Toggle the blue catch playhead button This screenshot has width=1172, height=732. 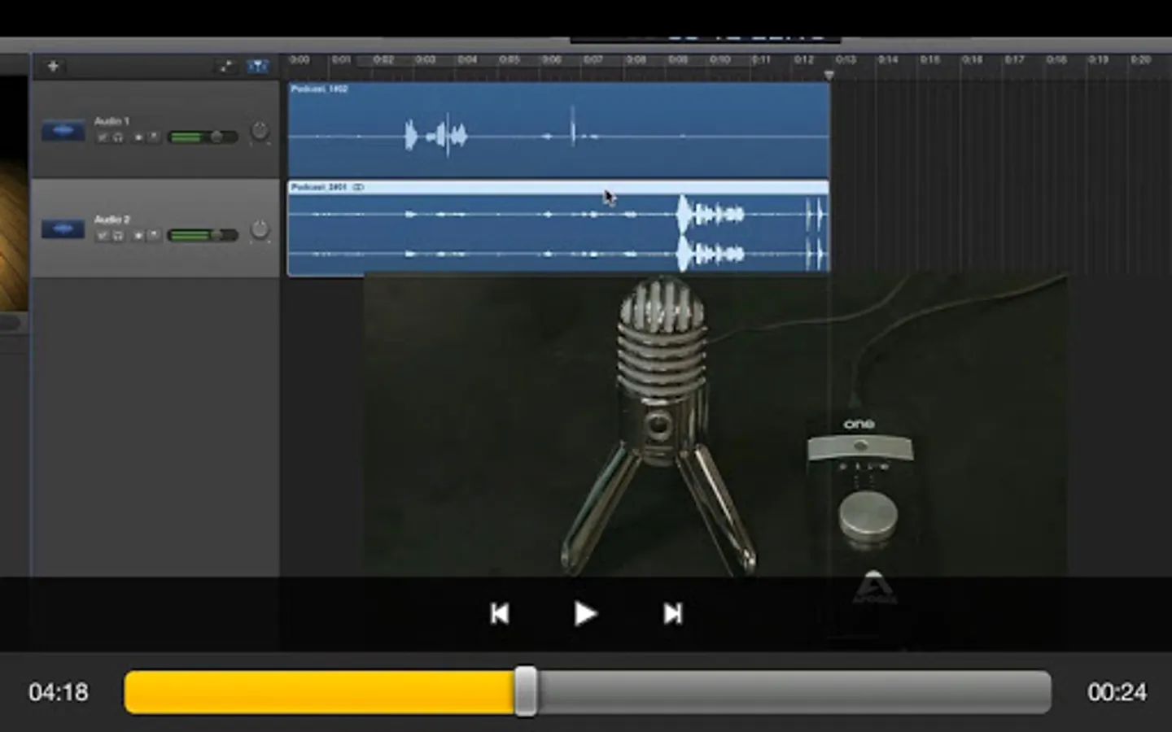tap(257, 66)
